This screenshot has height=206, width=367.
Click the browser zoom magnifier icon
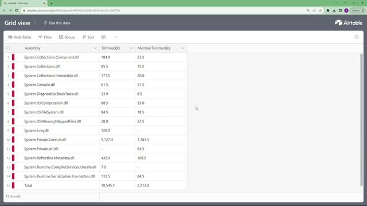coord(308,10)
